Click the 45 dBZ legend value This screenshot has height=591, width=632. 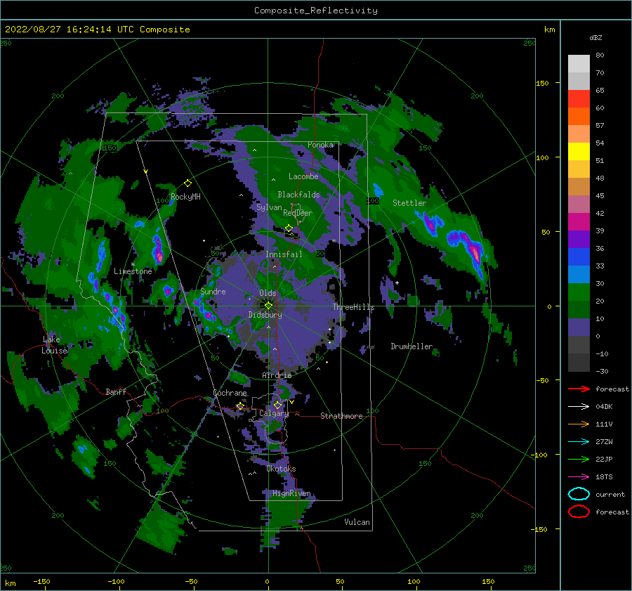click(600, 195)
